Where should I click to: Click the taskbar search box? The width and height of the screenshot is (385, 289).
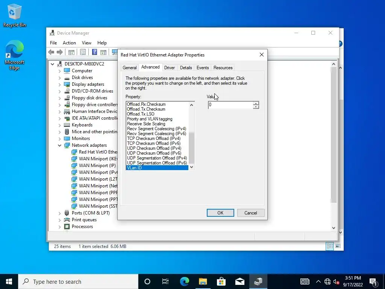click(78, 281)
